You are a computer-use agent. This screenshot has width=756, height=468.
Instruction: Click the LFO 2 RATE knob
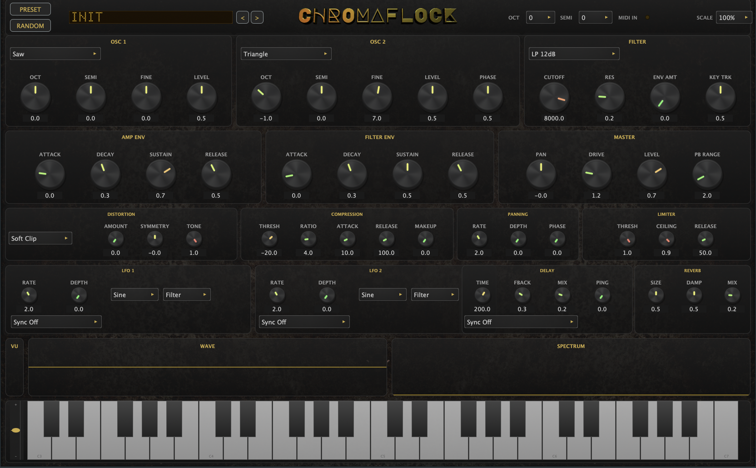tap(277, 295)
